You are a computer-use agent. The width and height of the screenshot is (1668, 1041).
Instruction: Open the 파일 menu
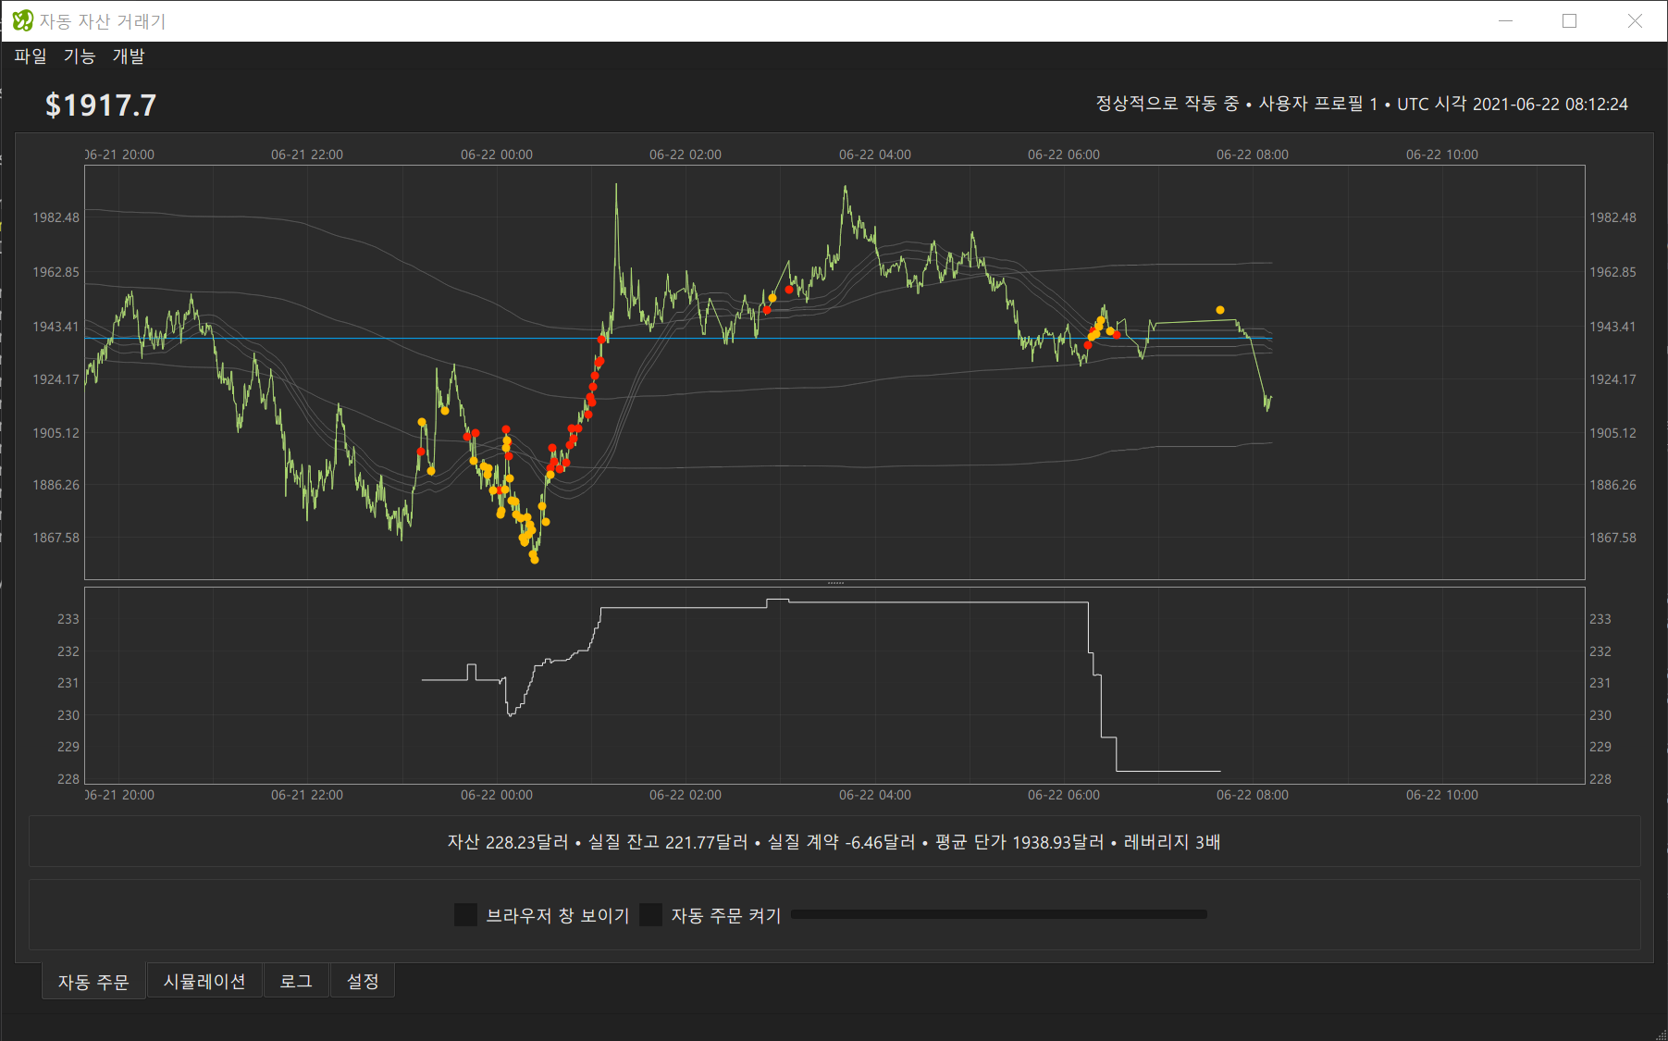[x=31, y=56]
